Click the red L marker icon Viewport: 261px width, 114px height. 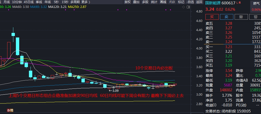pyautogui.click(x=237, y=3)
